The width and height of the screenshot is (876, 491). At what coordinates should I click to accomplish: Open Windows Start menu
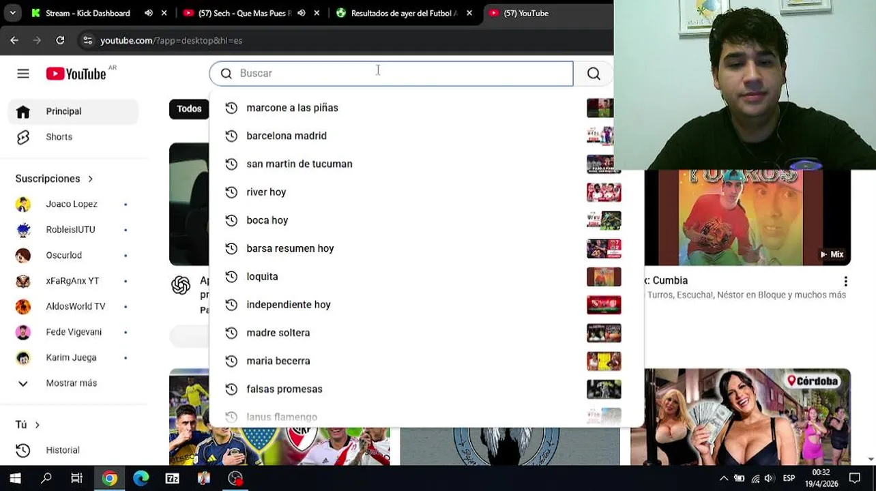tap(15, 478)
